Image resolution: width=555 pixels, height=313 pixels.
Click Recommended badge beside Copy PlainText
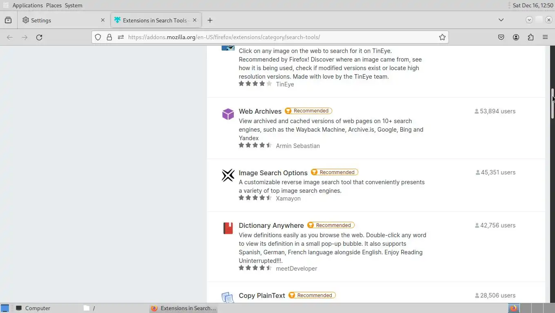(312, 295)
